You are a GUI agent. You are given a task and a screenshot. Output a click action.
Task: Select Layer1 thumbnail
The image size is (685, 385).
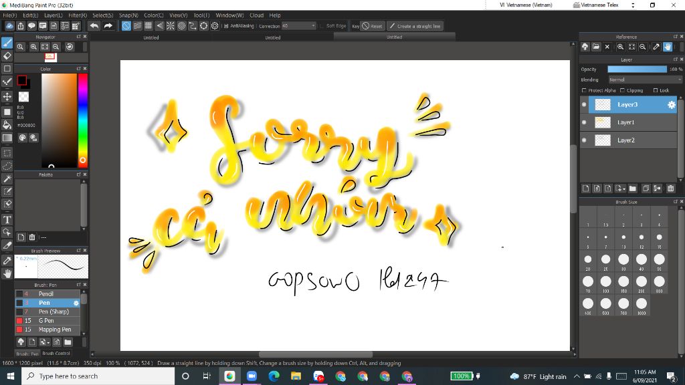click(x=603, y=122)
